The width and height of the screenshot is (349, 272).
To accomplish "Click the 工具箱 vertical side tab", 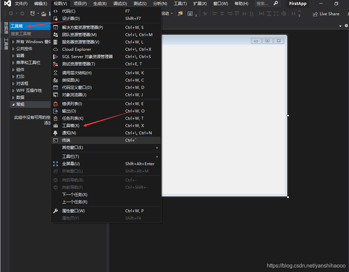I will click(6, 44).
